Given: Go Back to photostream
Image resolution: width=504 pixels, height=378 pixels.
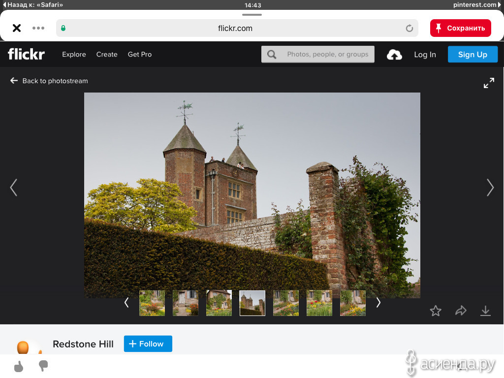Looking at the screenshot, I should point(49,81).
